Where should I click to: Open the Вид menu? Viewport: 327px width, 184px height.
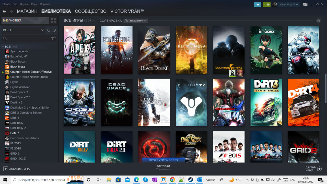coord(15,4)
